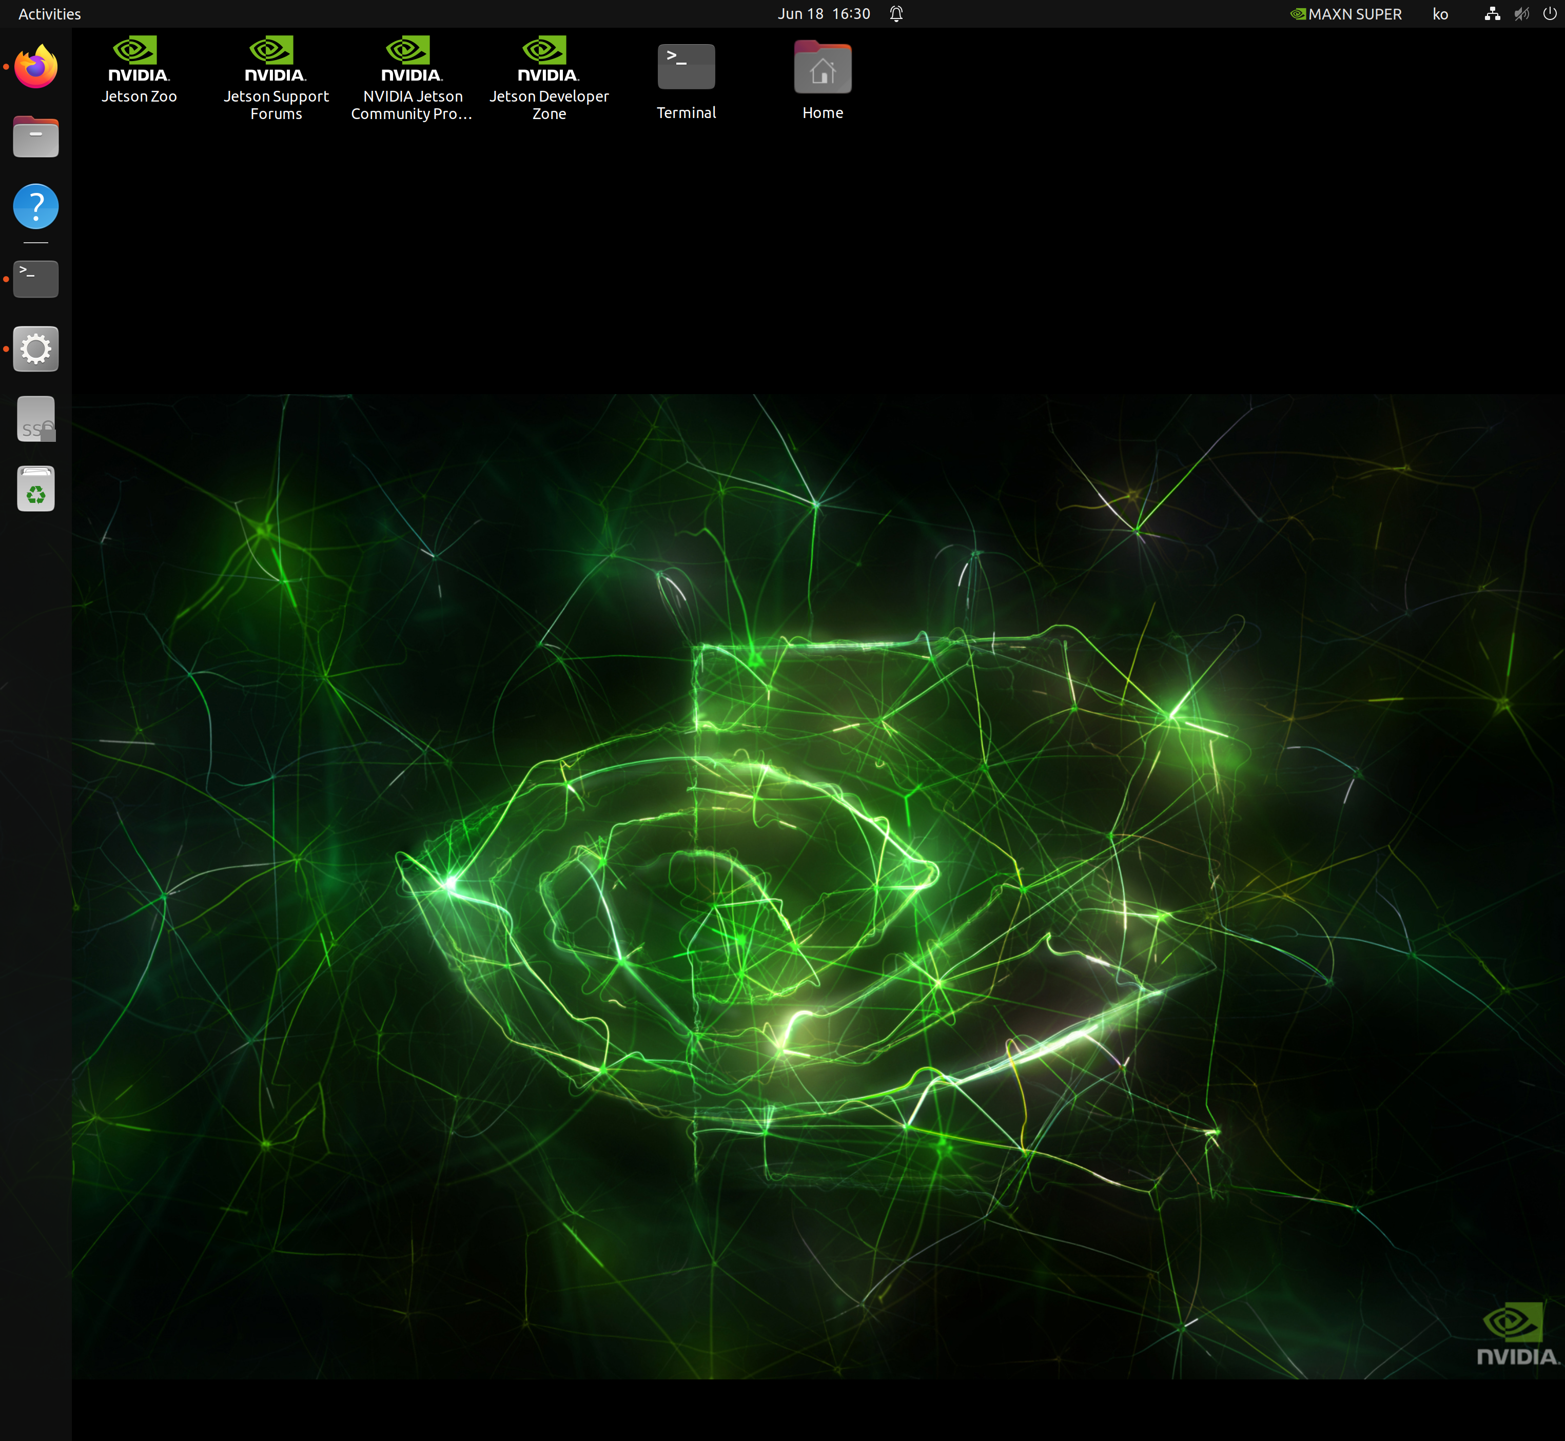
Task: Open the MAXN SUPER power mode menu
Action: click(1346, 14)
